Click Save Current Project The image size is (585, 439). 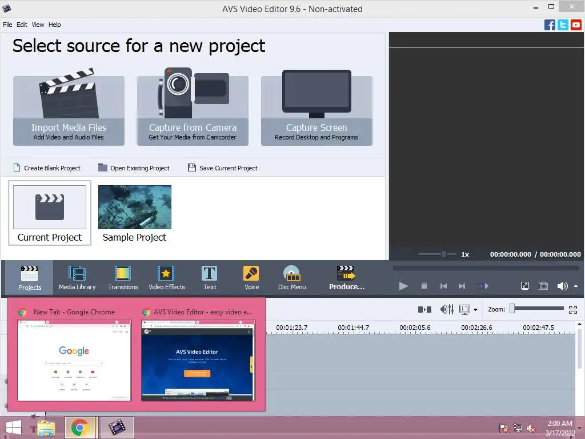[x=223, y=168]
